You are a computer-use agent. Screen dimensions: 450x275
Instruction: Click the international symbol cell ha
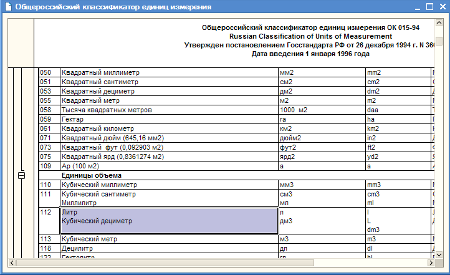[x=398, y=119]
